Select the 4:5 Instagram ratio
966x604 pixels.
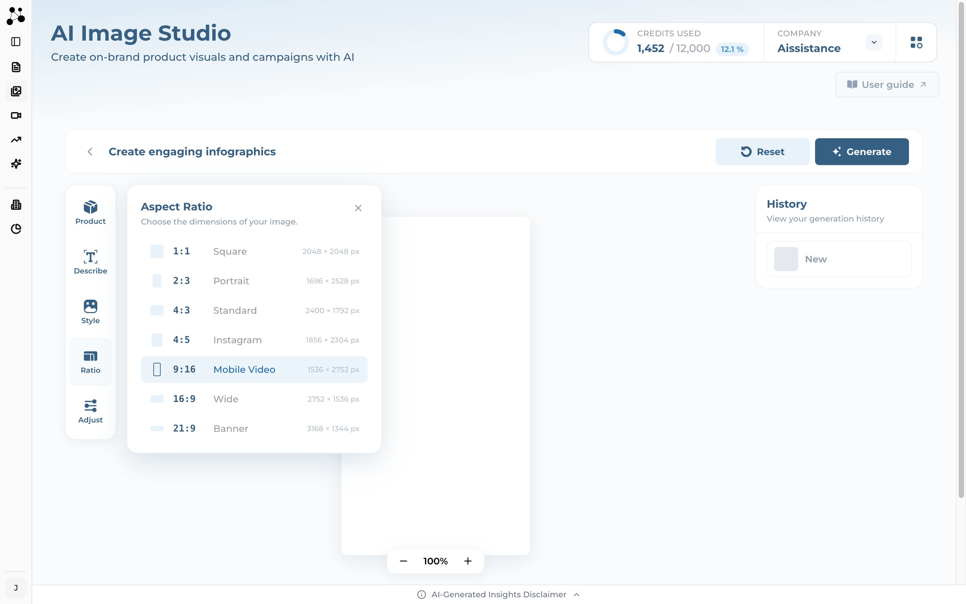click(254, 340)
